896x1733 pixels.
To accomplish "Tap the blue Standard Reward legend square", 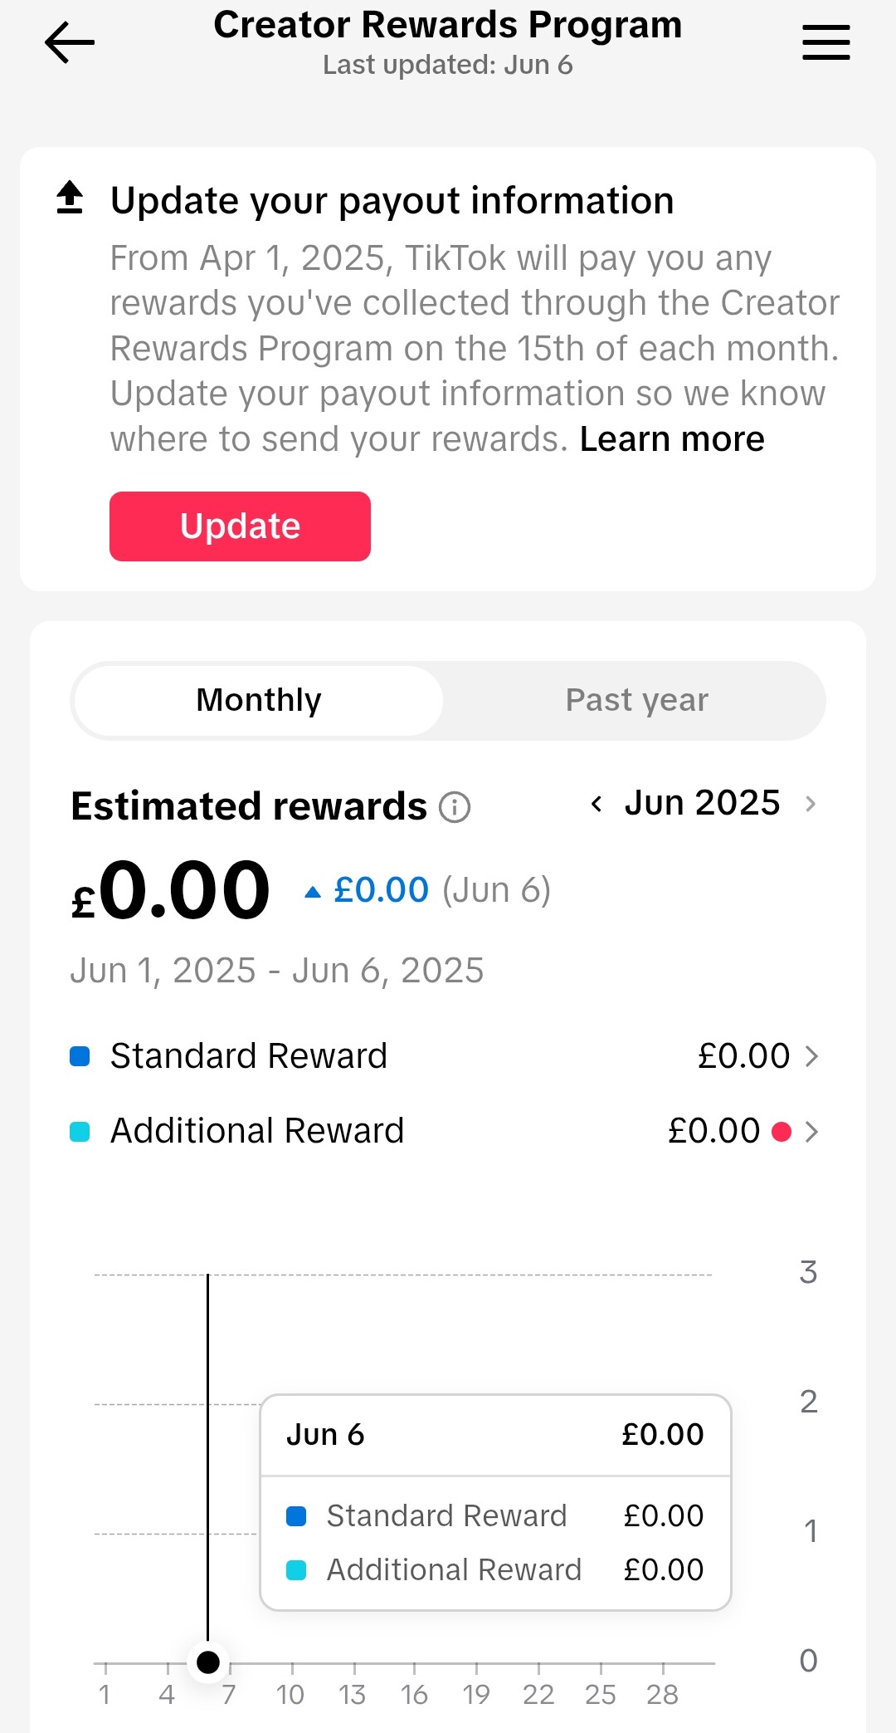I will [x=80, y=1056].
